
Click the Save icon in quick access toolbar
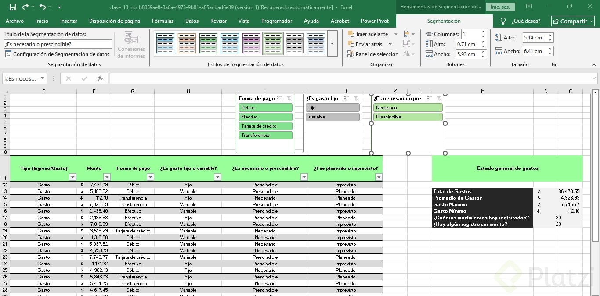click(x=12, y=7)
